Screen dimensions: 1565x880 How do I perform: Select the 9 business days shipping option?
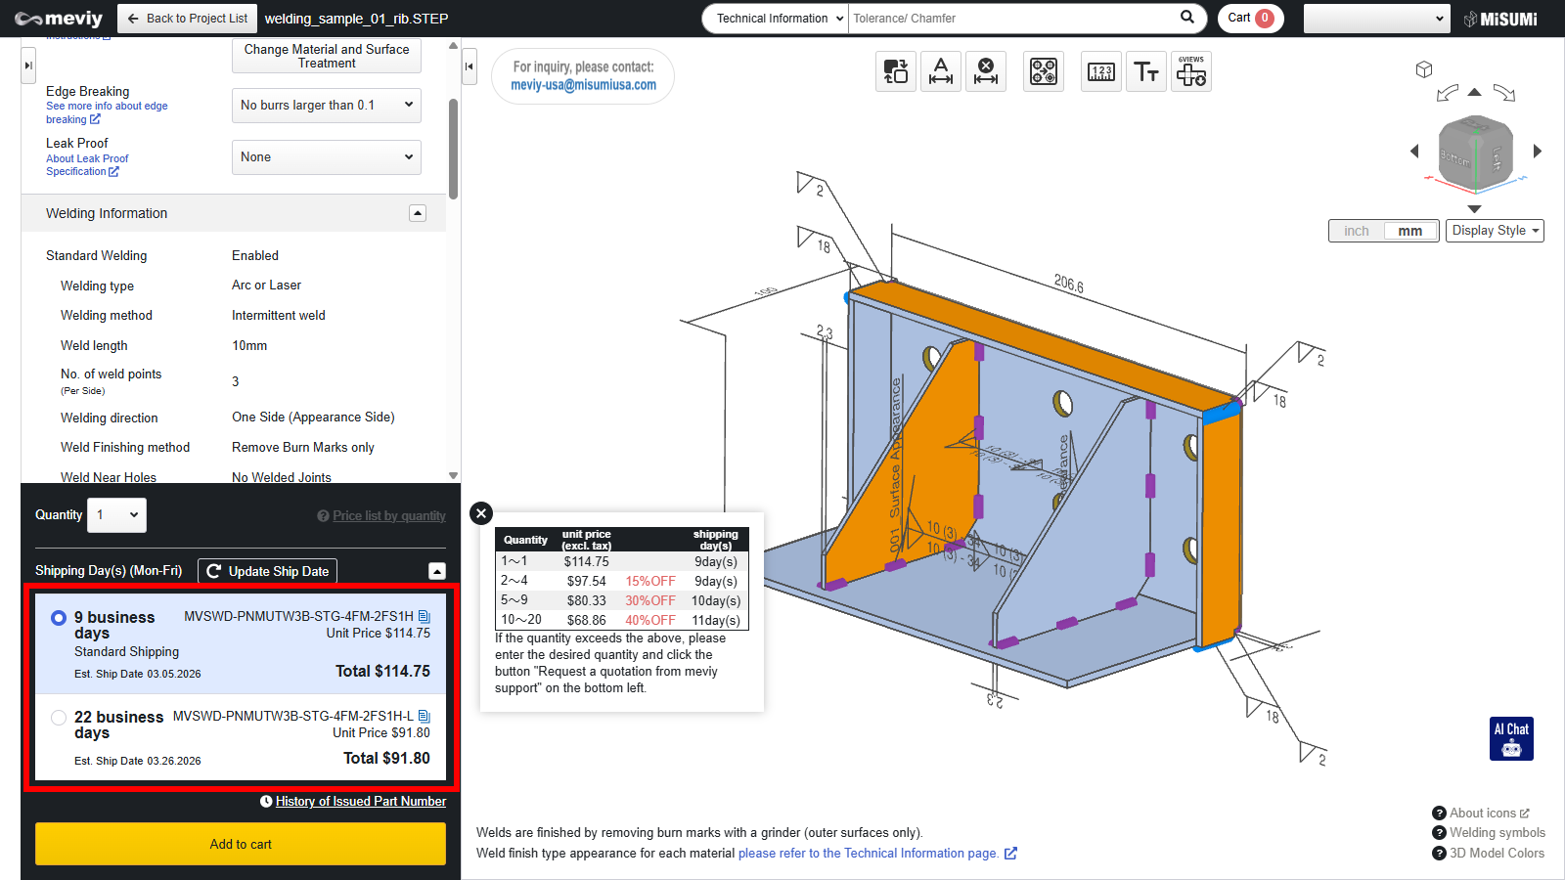(59, 618)
